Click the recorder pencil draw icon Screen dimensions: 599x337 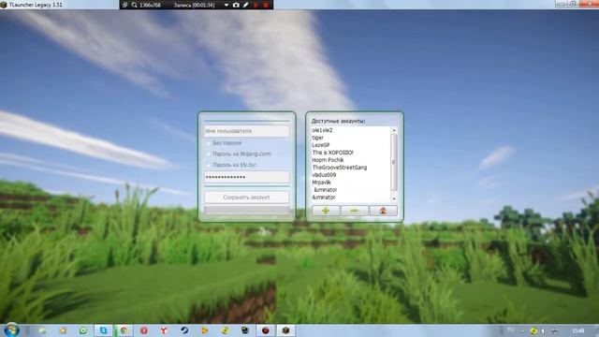(245, 5)
